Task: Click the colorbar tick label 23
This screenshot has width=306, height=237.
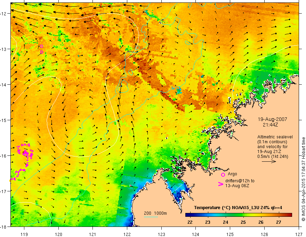Action: (x=208, y=222)
